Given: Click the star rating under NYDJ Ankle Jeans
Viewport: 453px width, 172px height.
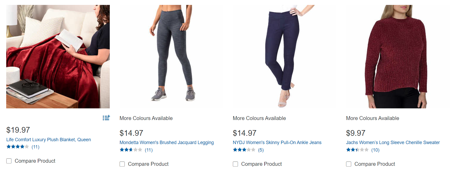Looking at the screenshot, I should 244,150.
